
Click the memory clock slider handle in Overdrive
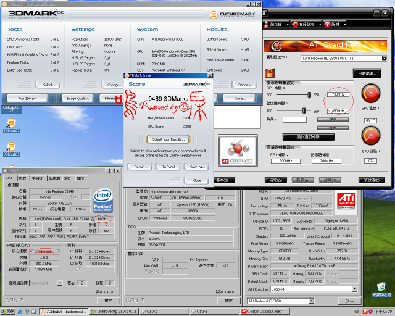(x=304, y=110)
